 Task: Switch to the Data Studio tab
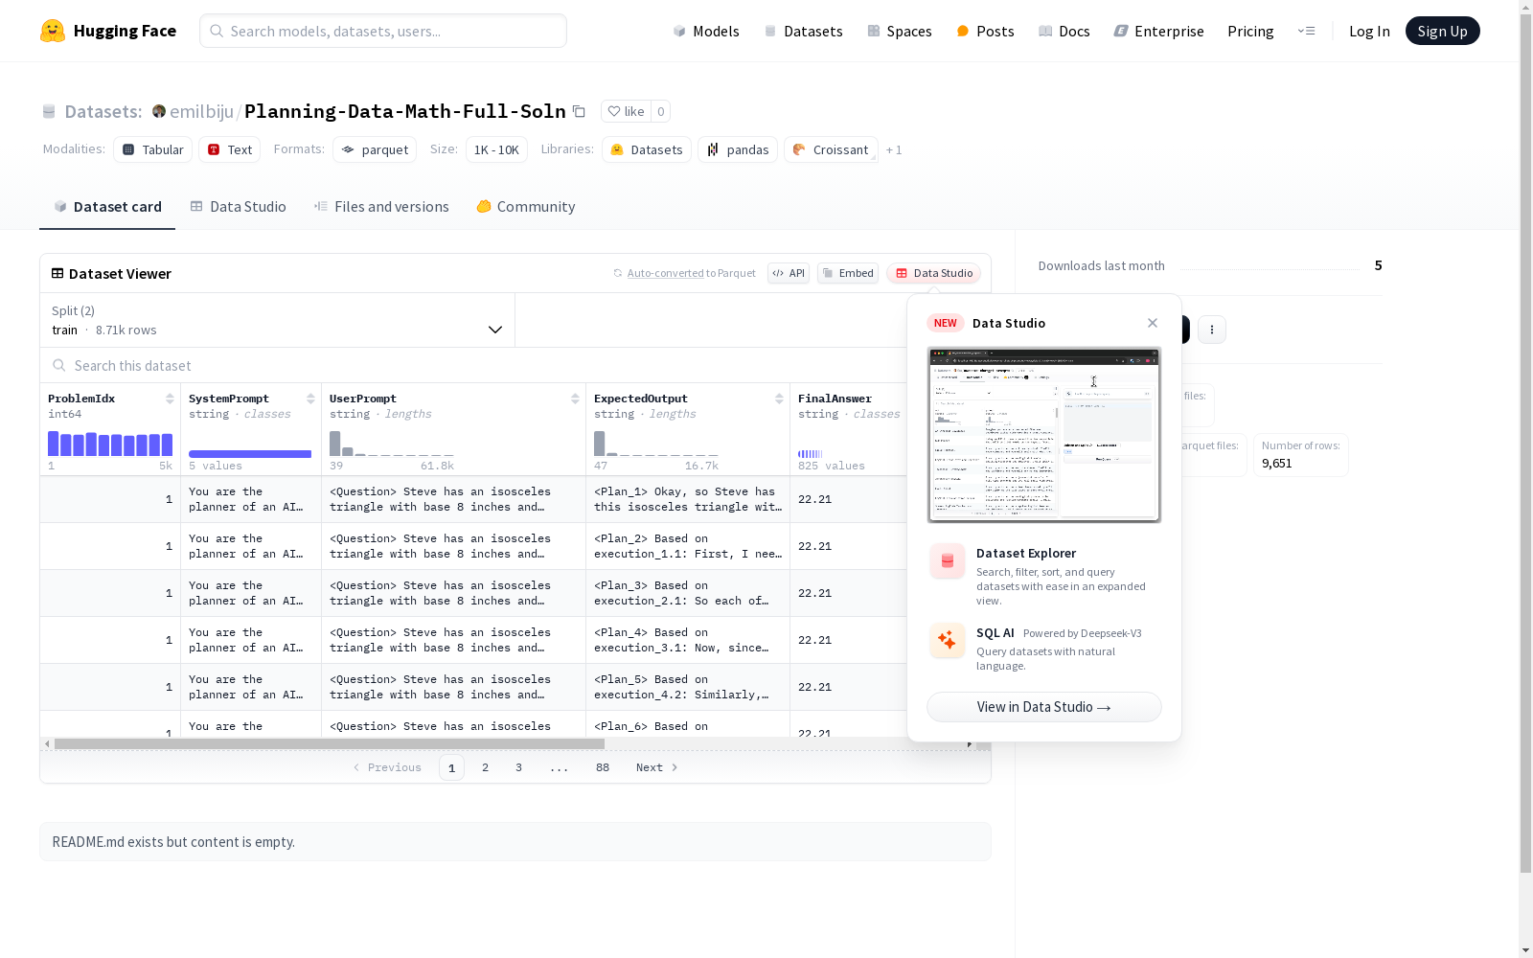tap(238, 207)
